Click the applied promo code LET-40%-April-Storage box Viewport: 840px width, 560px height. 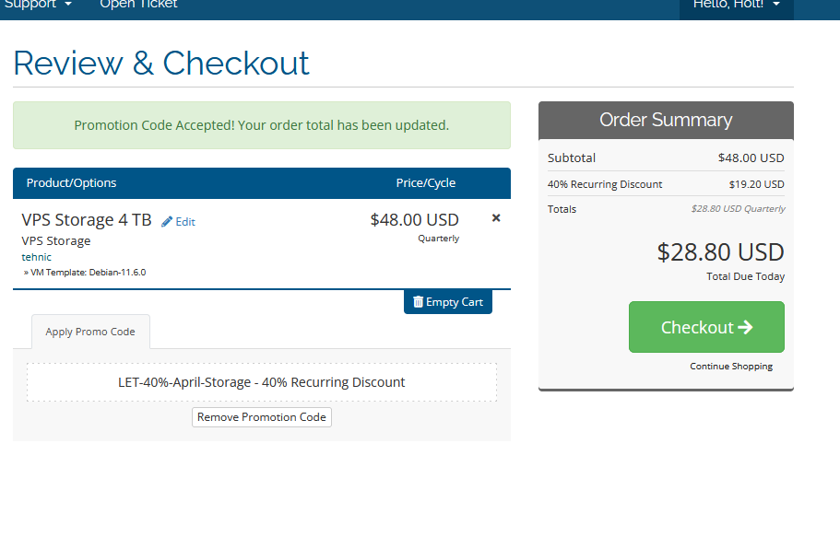tap(262, 382)
